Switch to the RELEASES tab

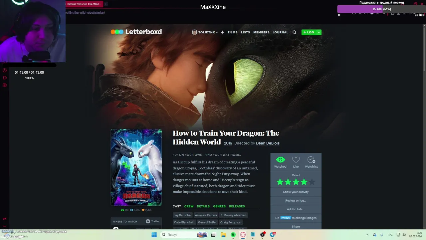click(237, 206)
